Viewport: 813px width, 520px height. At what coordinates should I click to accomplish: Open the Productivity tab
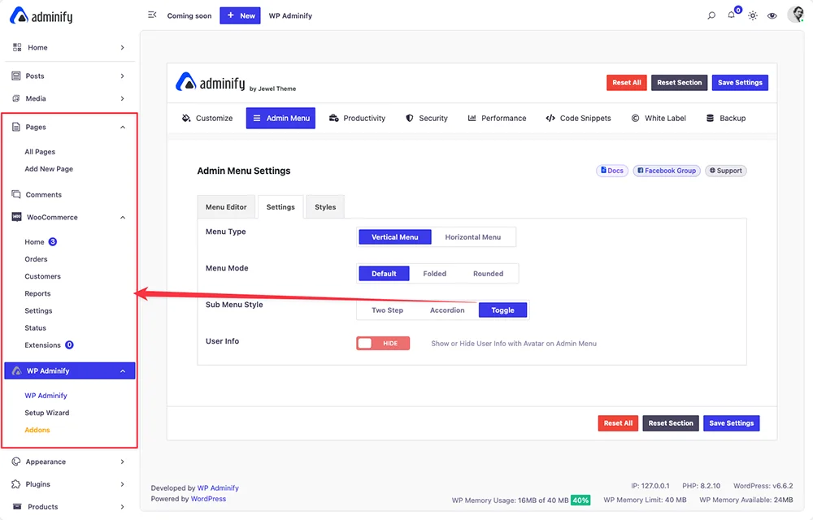coord(357,118)
